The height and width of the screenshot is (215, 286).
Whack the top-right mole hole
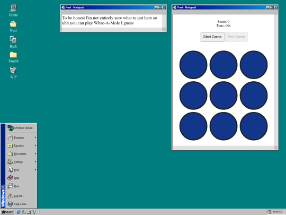[x=254, y=65]
